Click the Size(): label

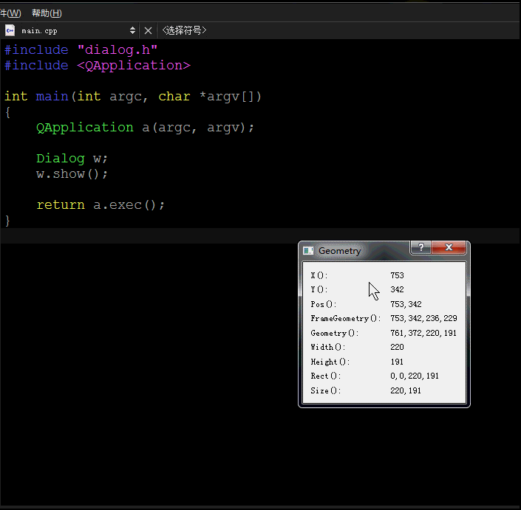[326, 390]
